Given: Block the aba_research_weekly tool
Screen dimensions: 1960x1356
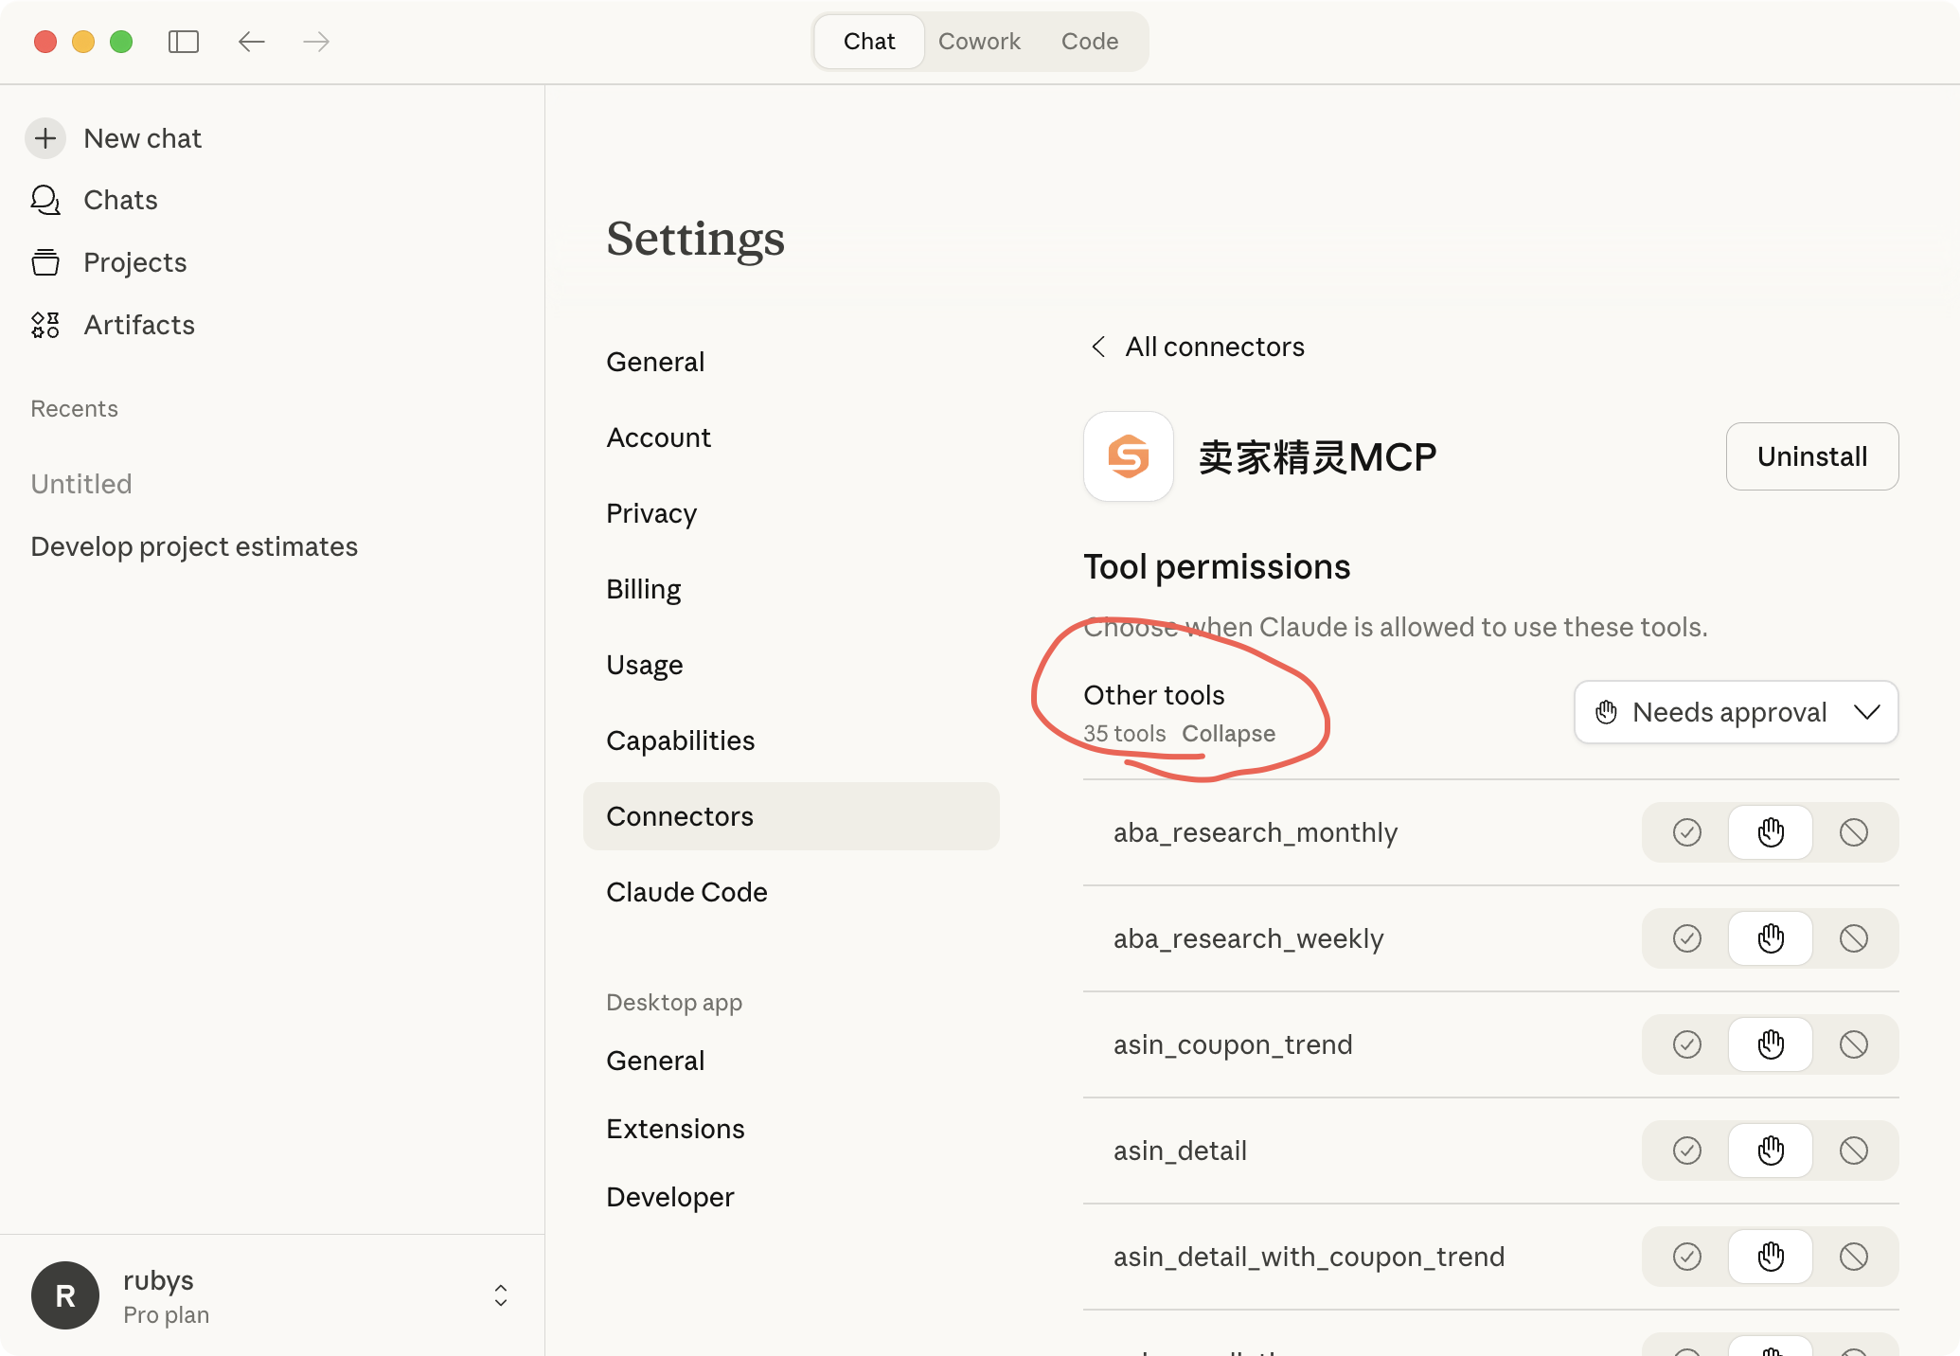Looking at the screenshot, I should tap(1853, 938).
